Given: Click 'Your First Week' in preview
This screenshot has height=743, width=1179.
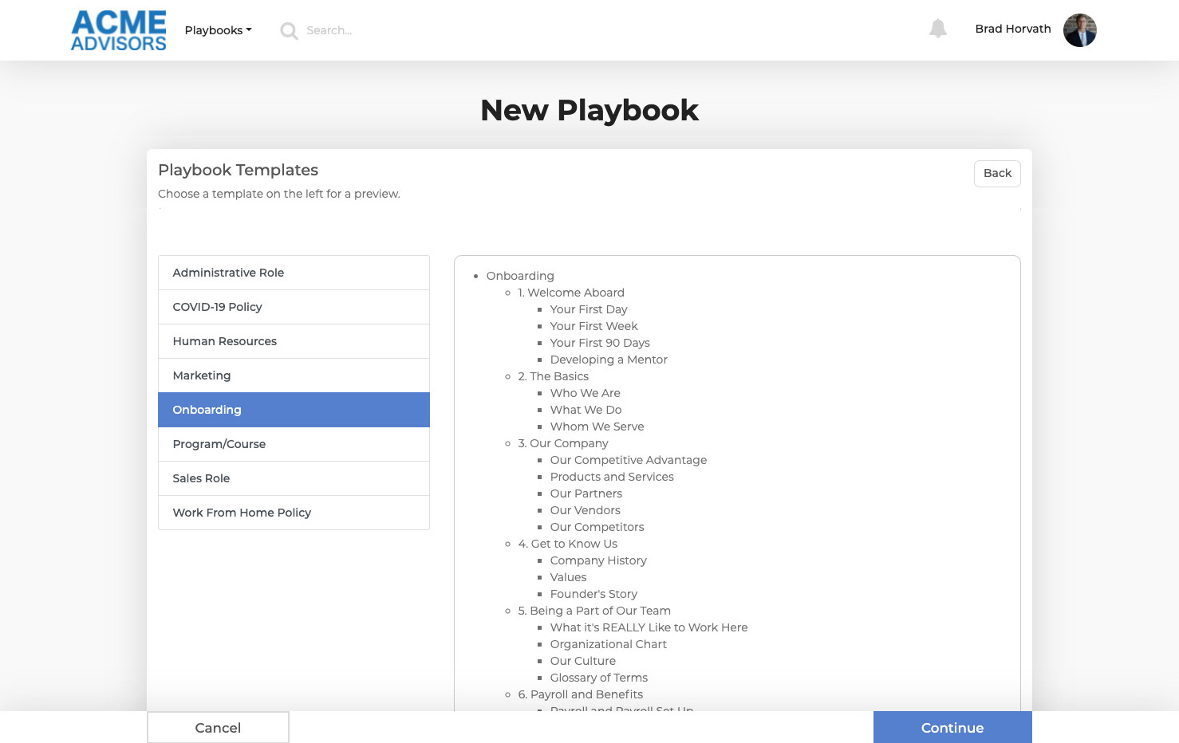Looking at the screenshot, I should pos(593,326).
